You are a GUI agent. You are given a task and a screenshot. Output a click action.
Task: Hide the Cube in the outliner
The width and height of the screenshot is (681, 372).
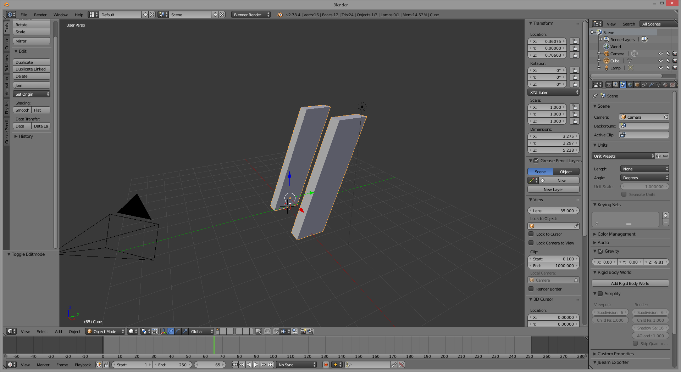660,61
